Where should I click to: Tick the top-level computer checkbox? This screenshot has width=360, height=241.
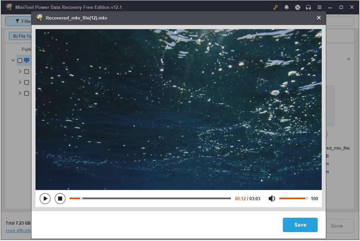(x=20, y=61)
